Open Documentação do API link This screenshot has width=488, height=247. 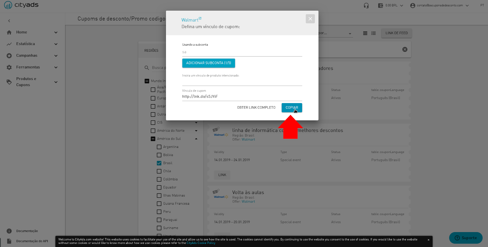pyautogui.click(x=32, y=241)
